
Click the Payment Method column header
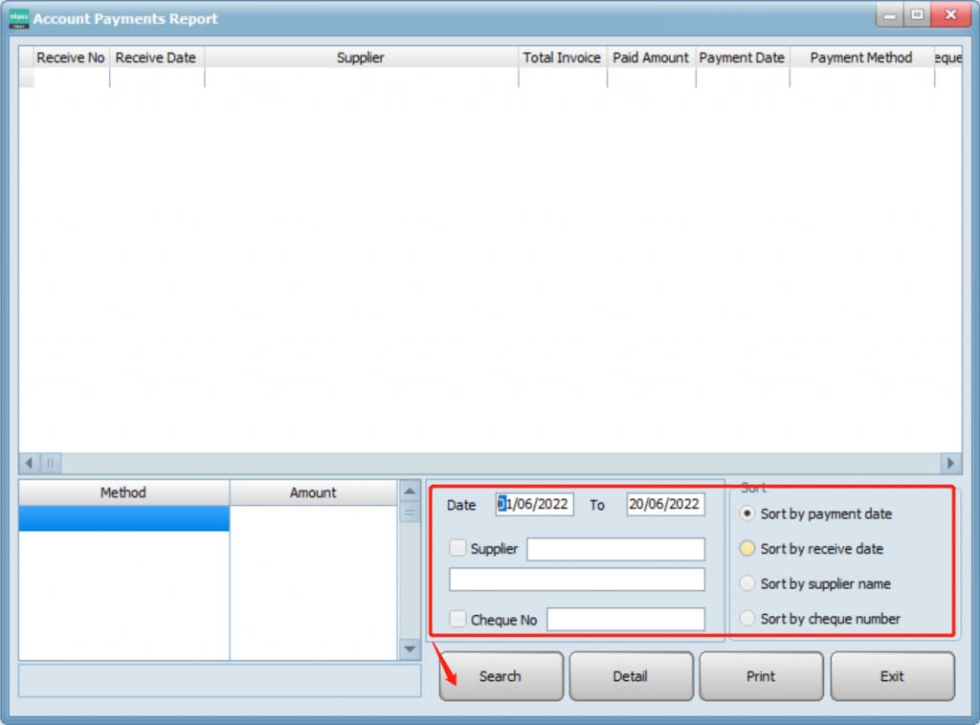pyautogui.click(x=861, y=57)
